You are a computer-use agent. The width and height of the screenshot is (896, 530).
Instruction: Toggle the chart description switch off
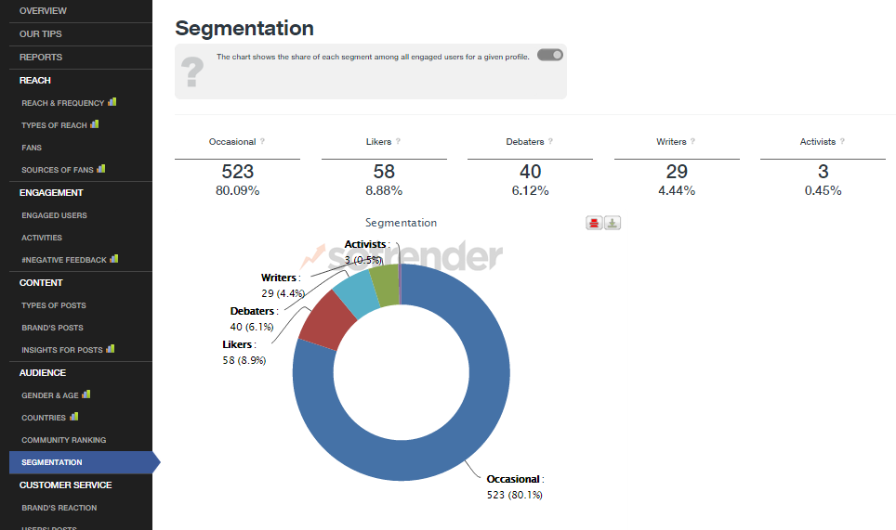(x=550, y=56)
